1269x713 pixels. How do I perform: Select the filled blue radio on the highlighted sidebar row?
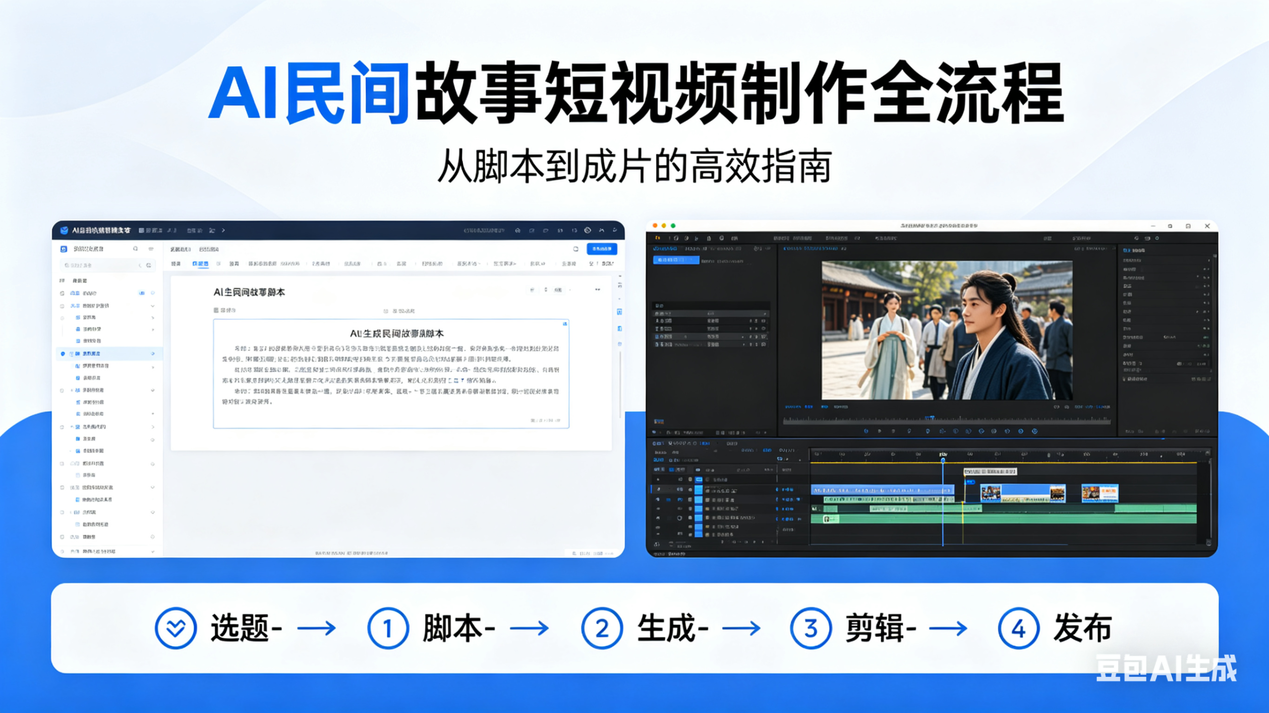tap(63, 354)
